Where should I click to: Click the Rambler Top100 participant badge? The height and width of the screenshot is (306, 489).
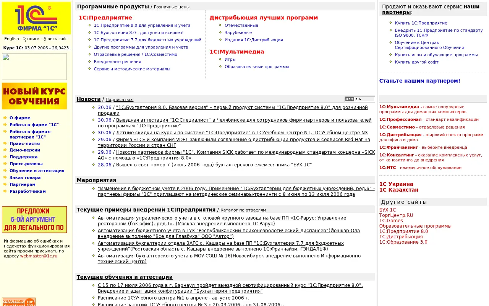click(19, 302)
